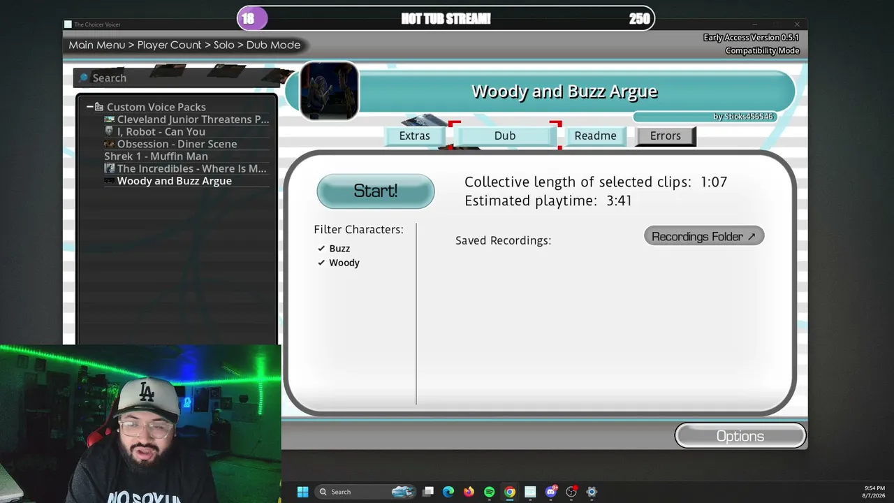Click 'Early Access Version 0.5.1' text
Image resolution: width=894 pixels, height=503 pixels.
coord(752,38)
